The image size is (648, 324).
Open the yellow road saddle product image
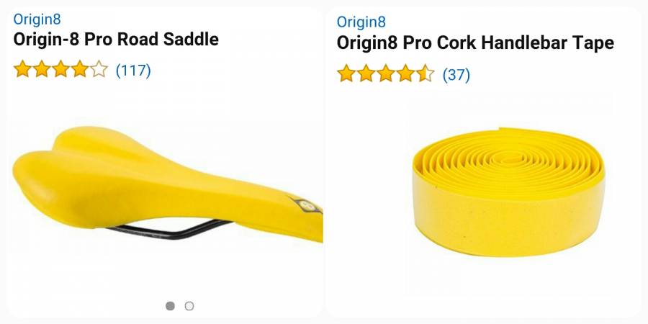pyautogui.click(x=167, y=184)
